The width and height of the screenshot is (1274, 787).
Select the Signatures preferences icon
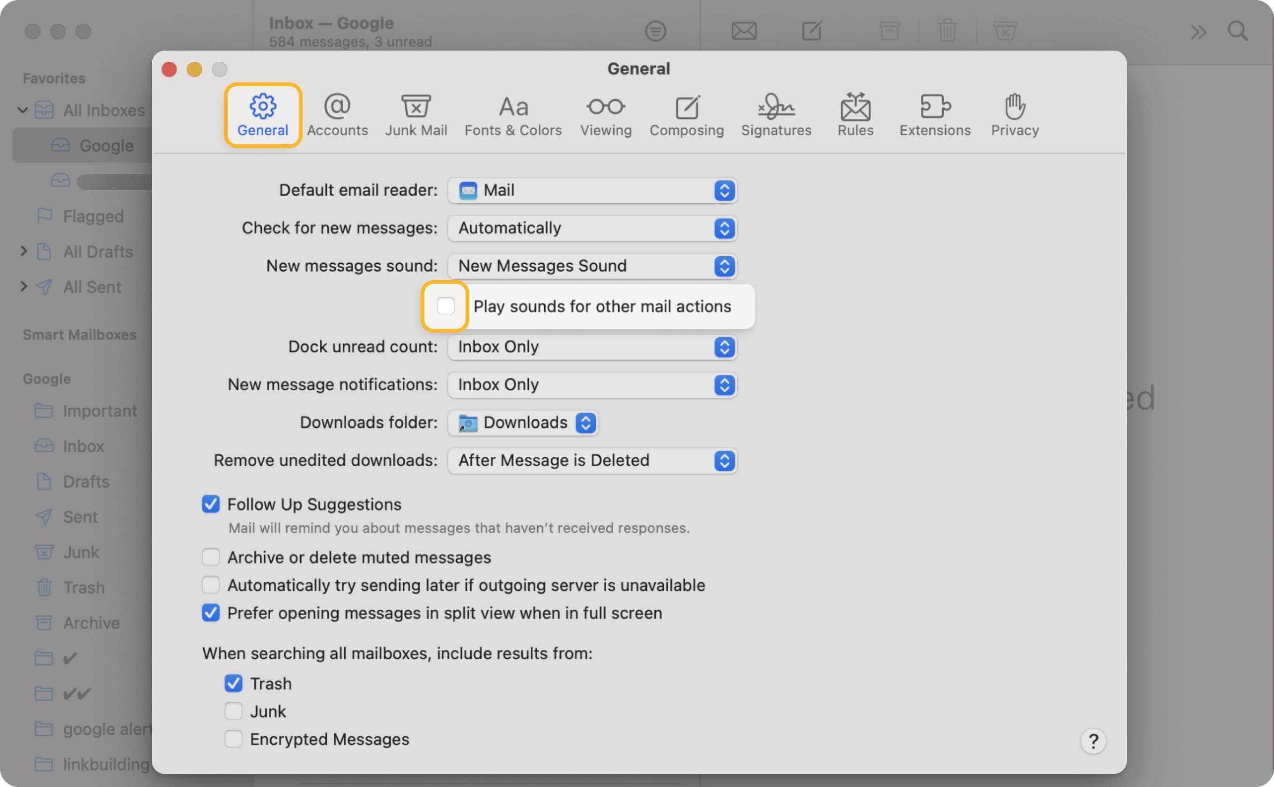(776, 114)
